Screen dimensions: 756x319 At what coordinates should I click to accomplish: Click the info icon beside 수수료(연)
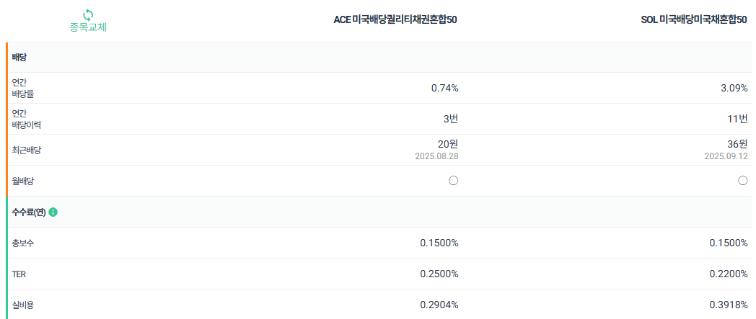(53, 212)
